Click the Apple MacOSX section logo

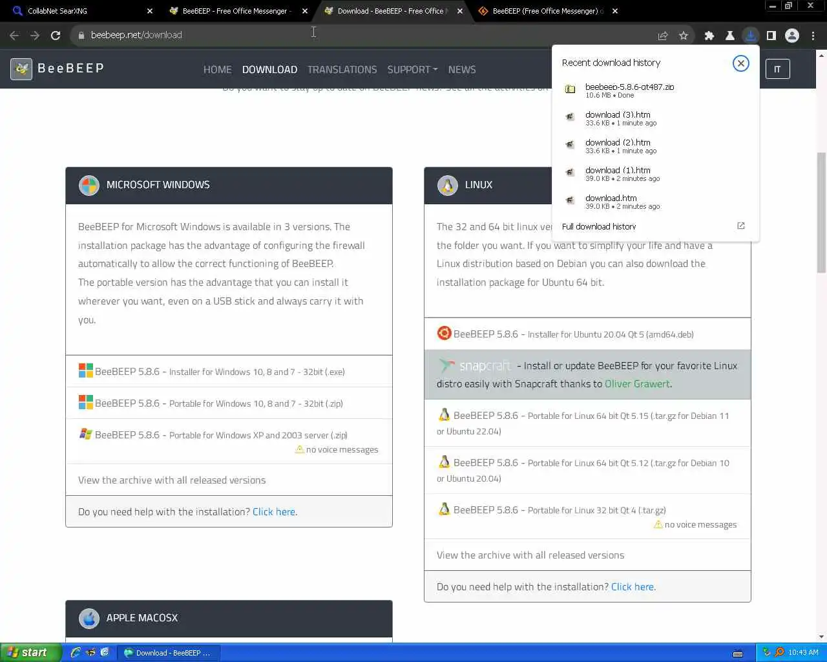point(89,619)
